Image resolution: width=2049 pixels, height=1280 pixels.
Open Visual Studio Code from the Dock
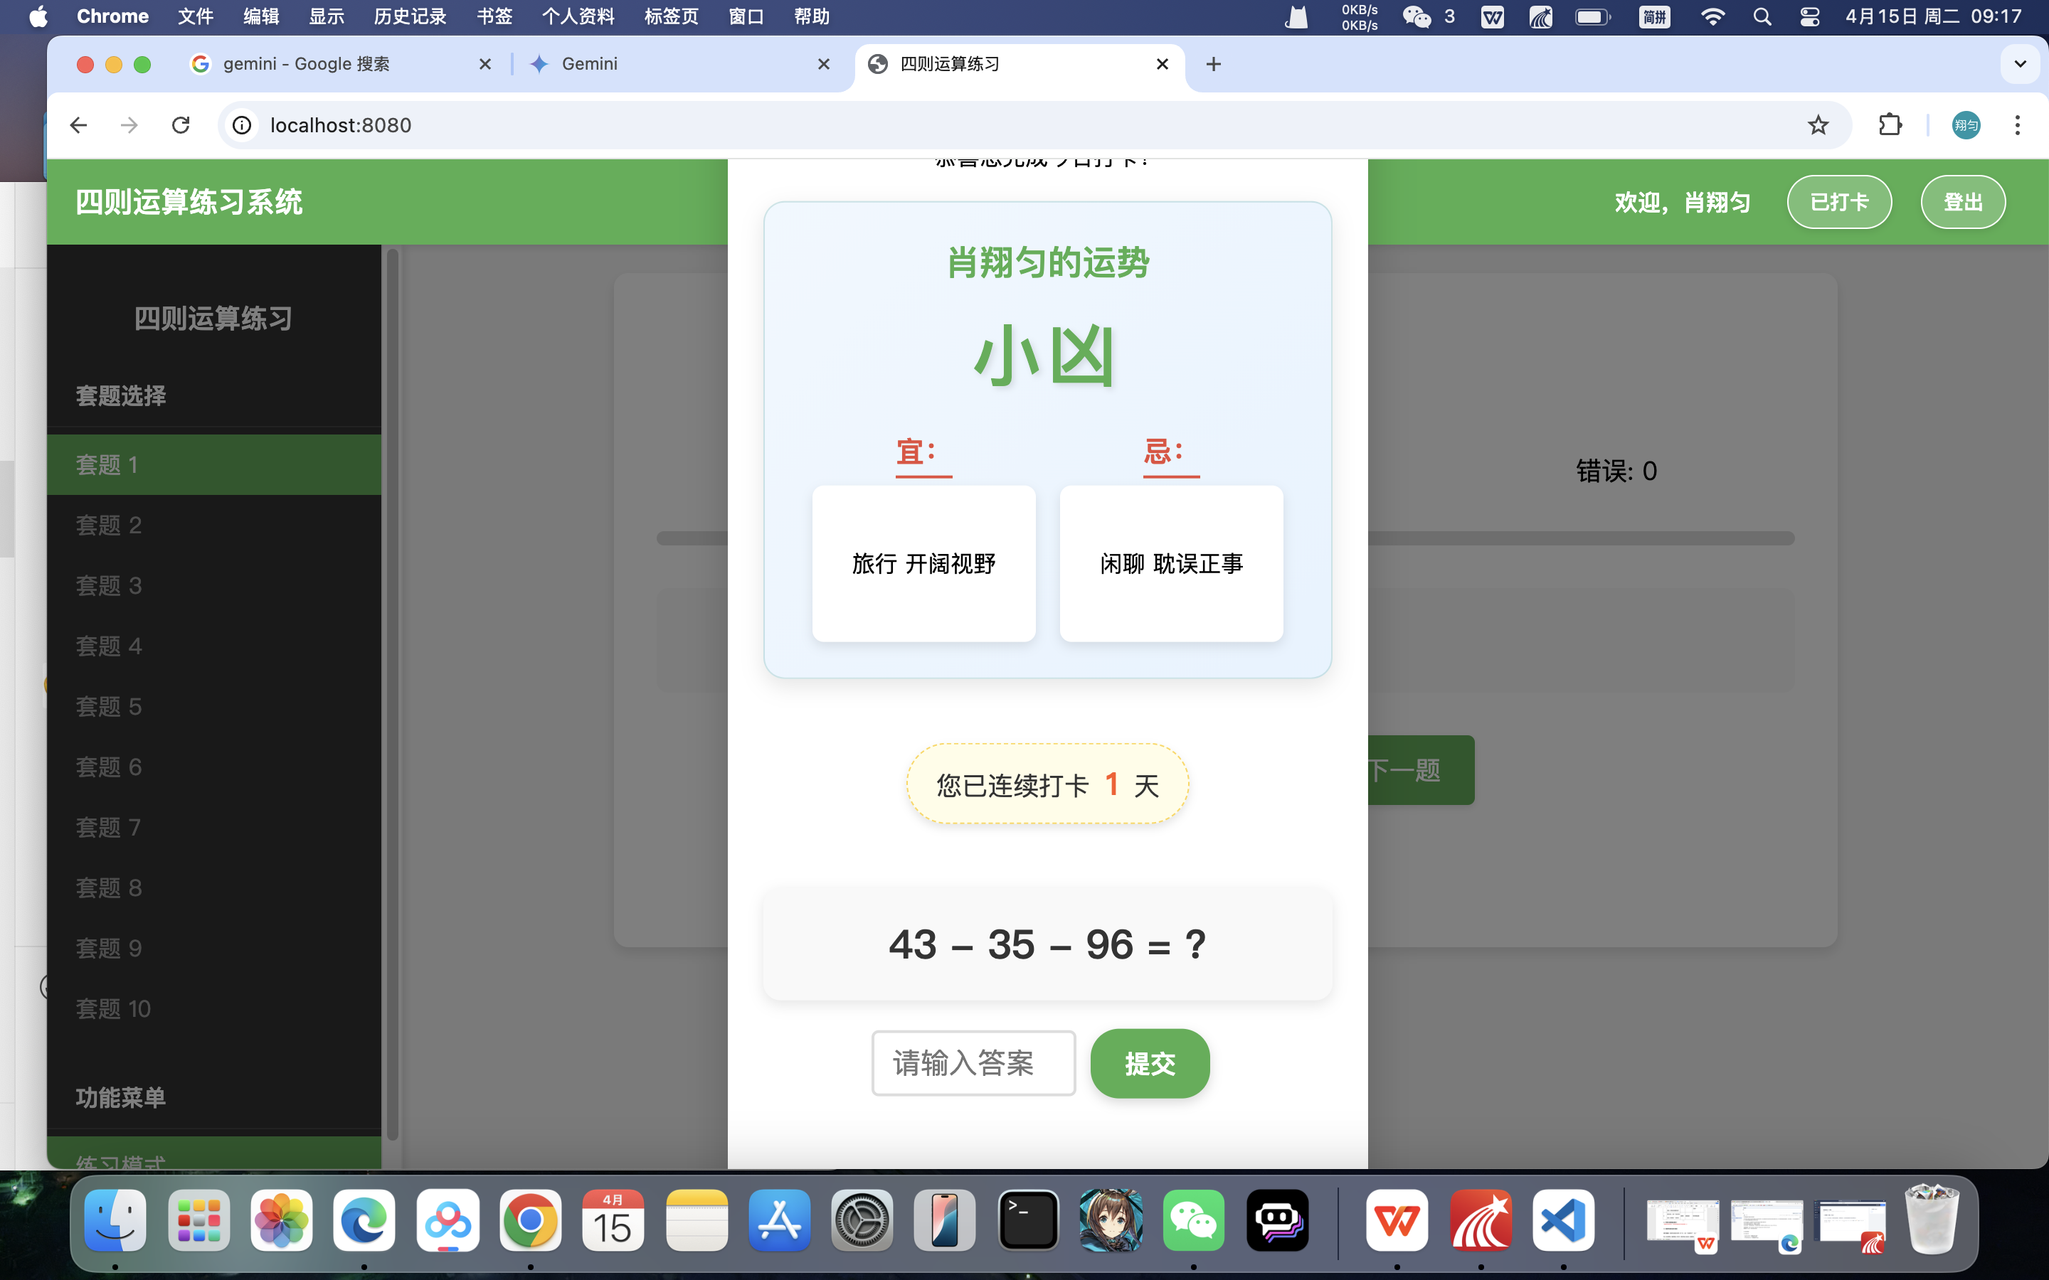[1563, 1220]
